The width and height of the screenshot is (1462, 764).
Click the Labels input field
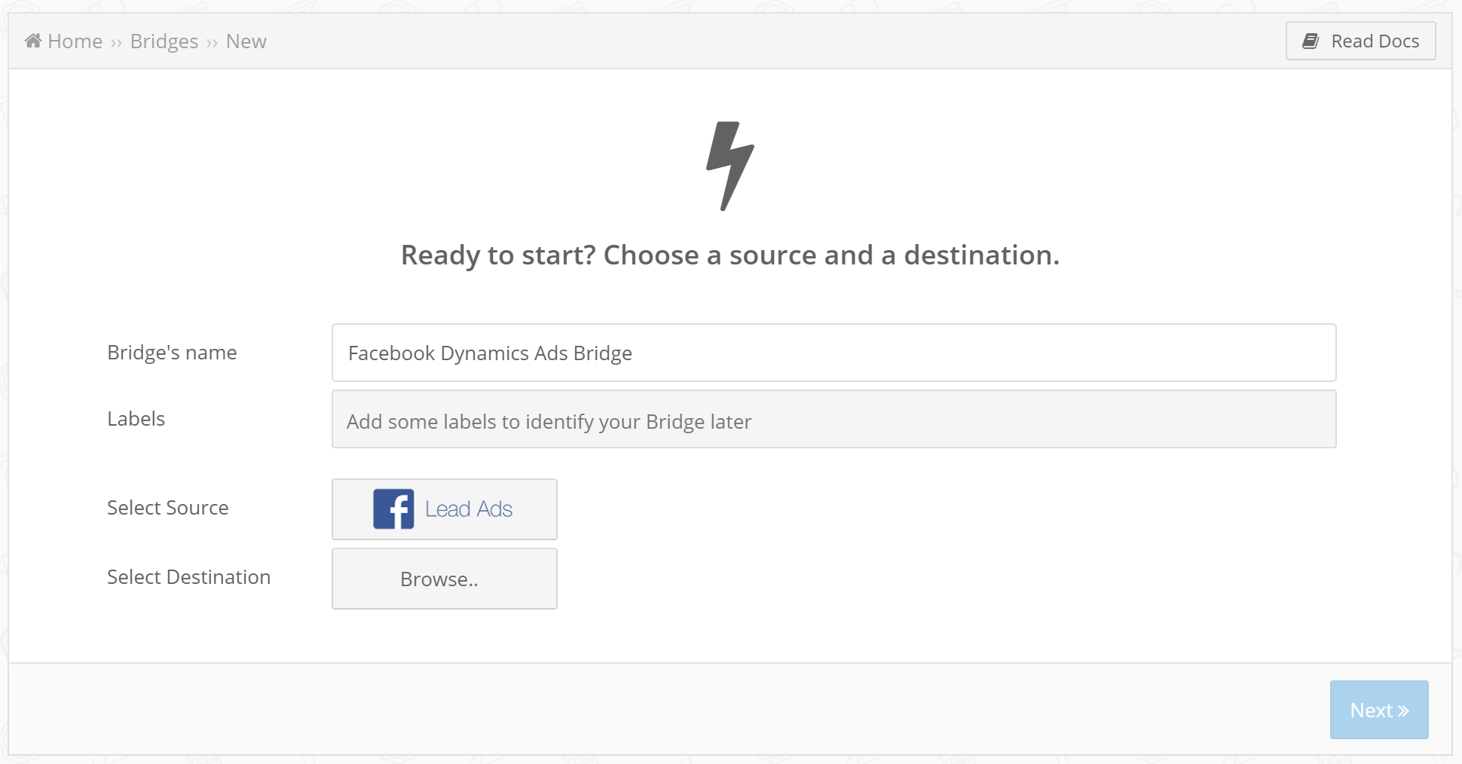tap(834, 419)
